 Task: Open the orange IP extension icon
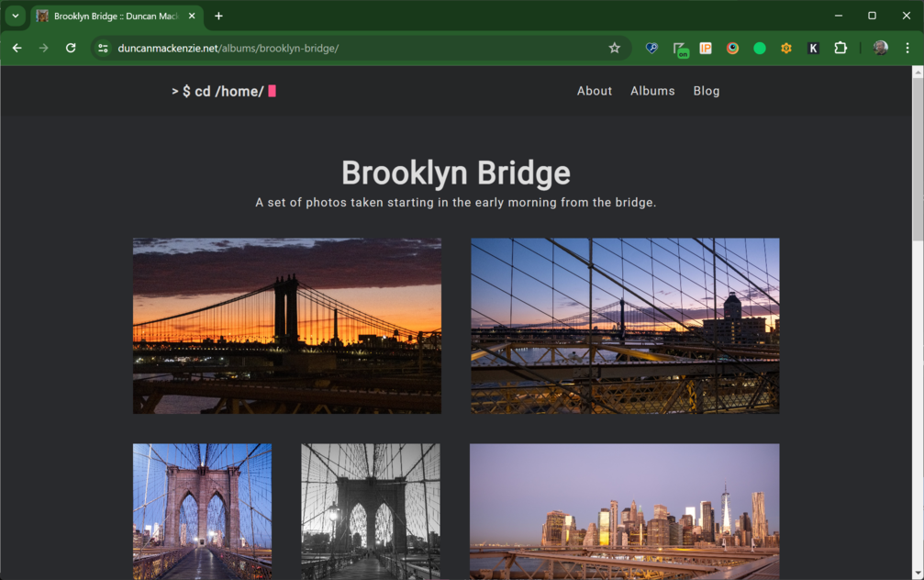point(706,48)
